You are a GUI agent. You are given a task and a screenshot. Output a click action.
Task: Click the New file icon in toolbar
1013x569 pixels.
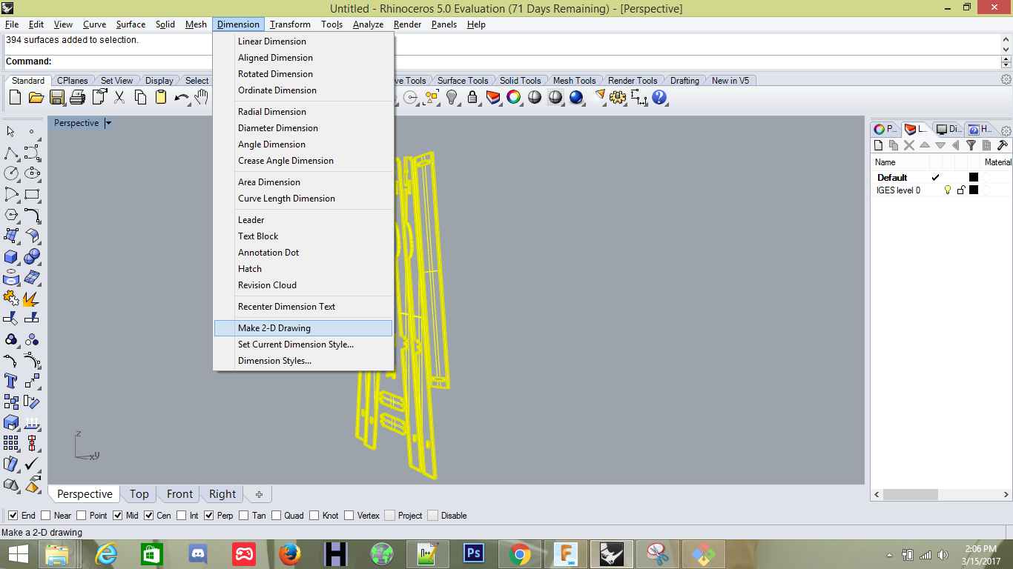coord(15,97)
